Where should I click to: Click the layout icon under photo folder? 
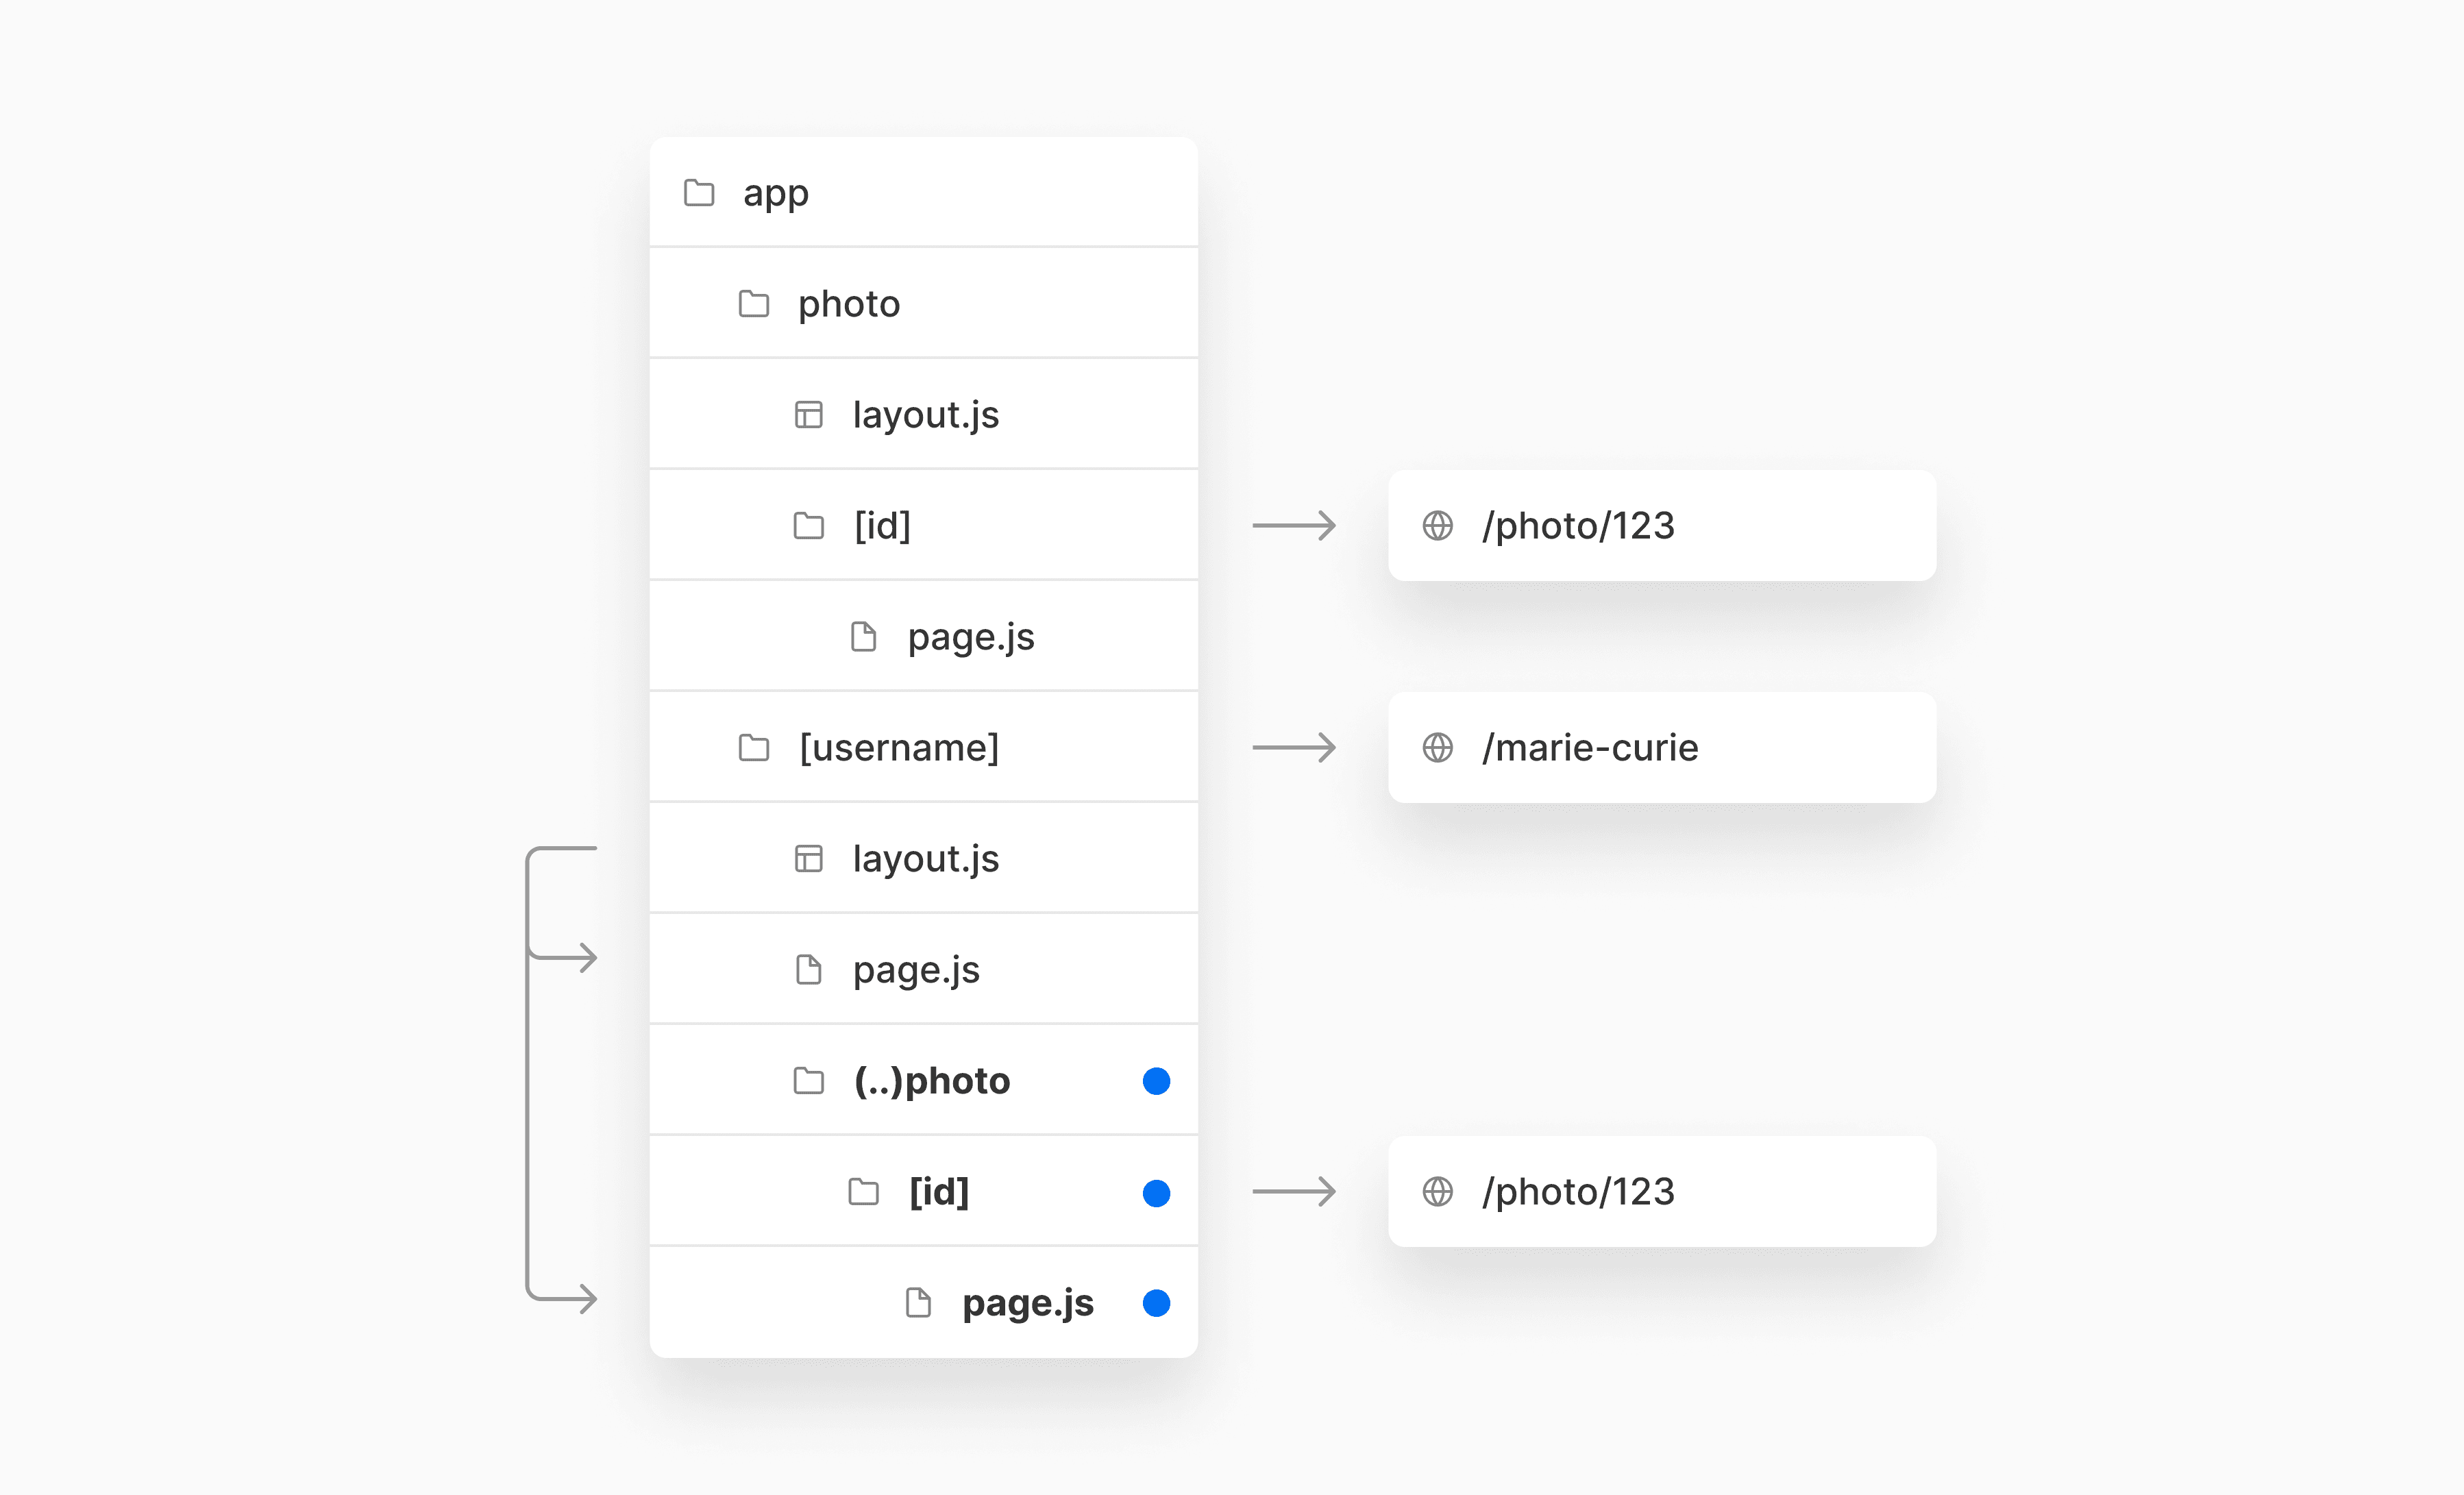(808, 414)
